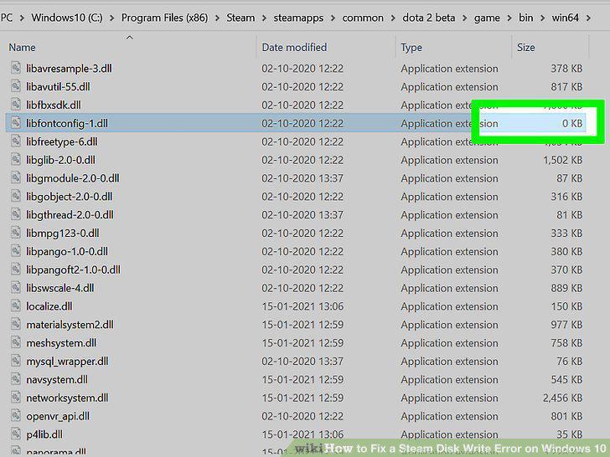This screenshot has height=457, width=610.
Task: Click the navsystem.dll file icon
Action: (x=16, y=378)
